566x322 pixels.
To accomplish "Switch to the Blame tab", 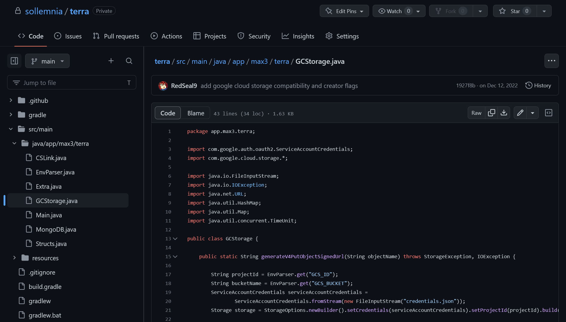I will click(195, 113).
